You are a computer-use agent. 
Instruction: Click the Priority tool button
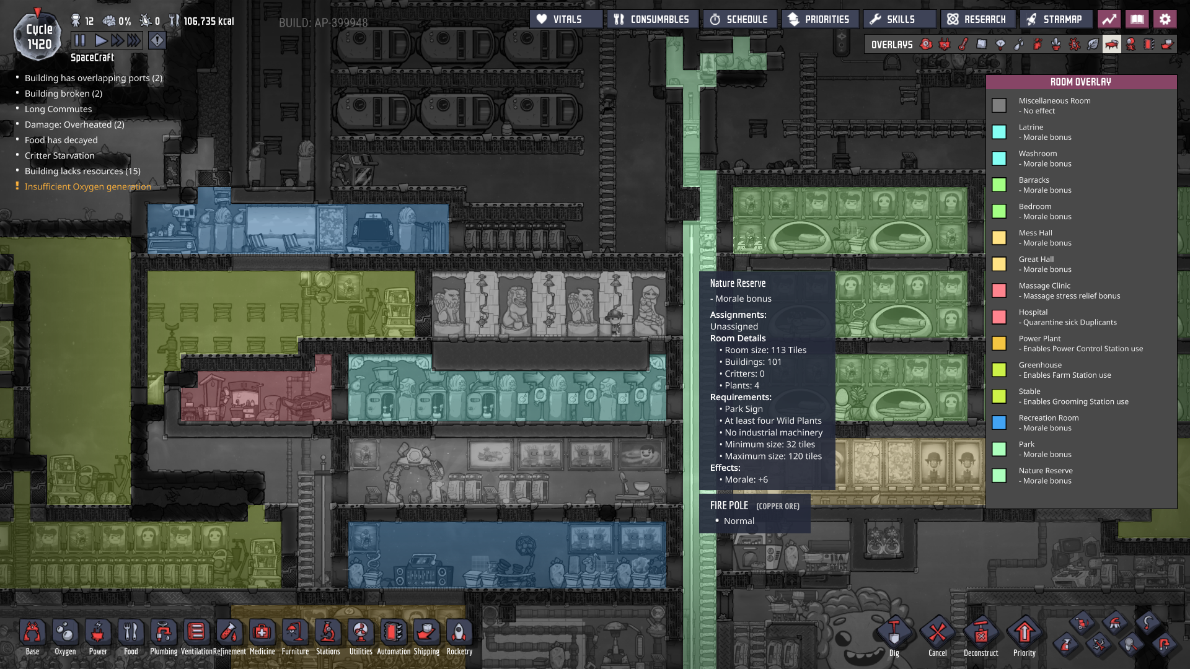(1024, 633)
